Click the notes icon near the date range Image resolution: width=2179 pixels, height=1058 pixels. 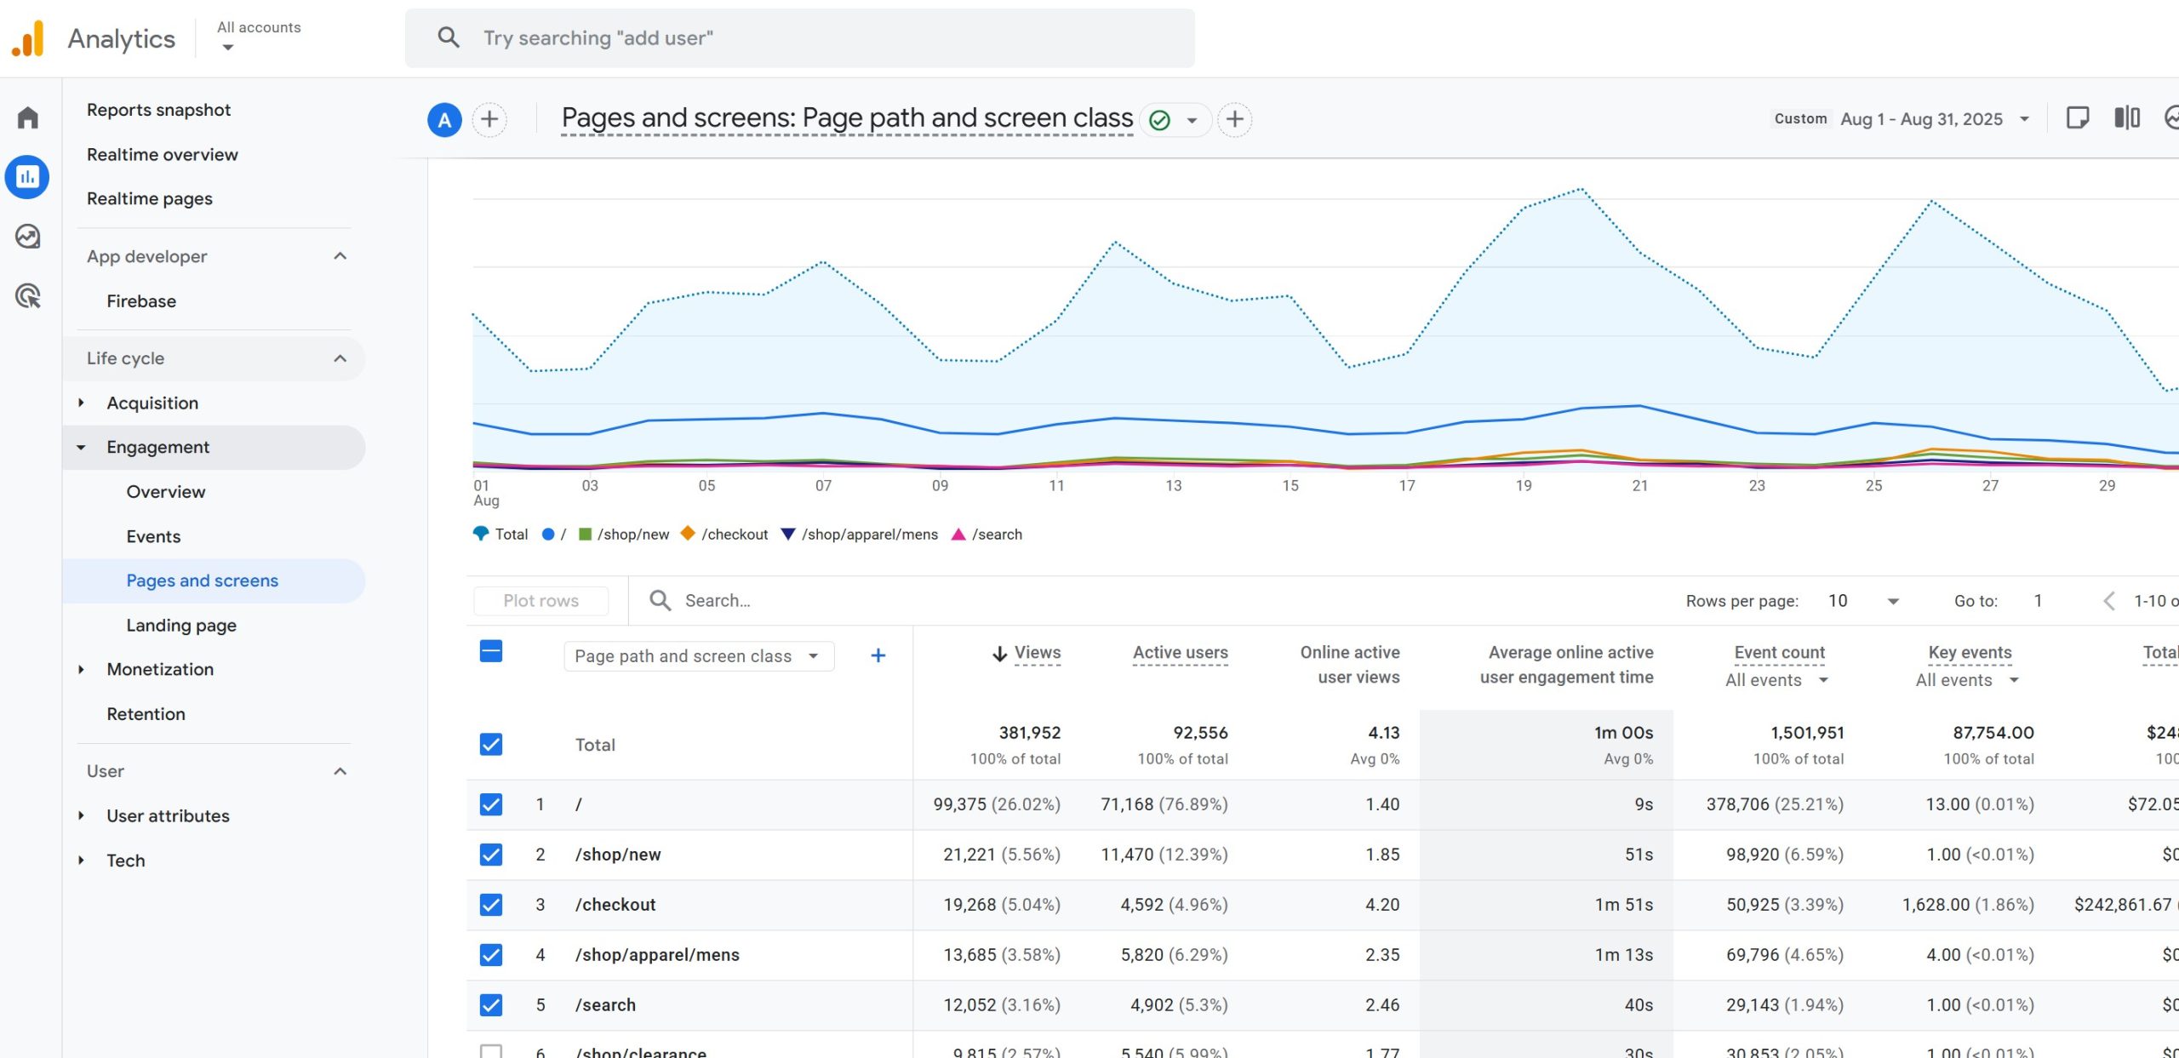click(2078, 118)
